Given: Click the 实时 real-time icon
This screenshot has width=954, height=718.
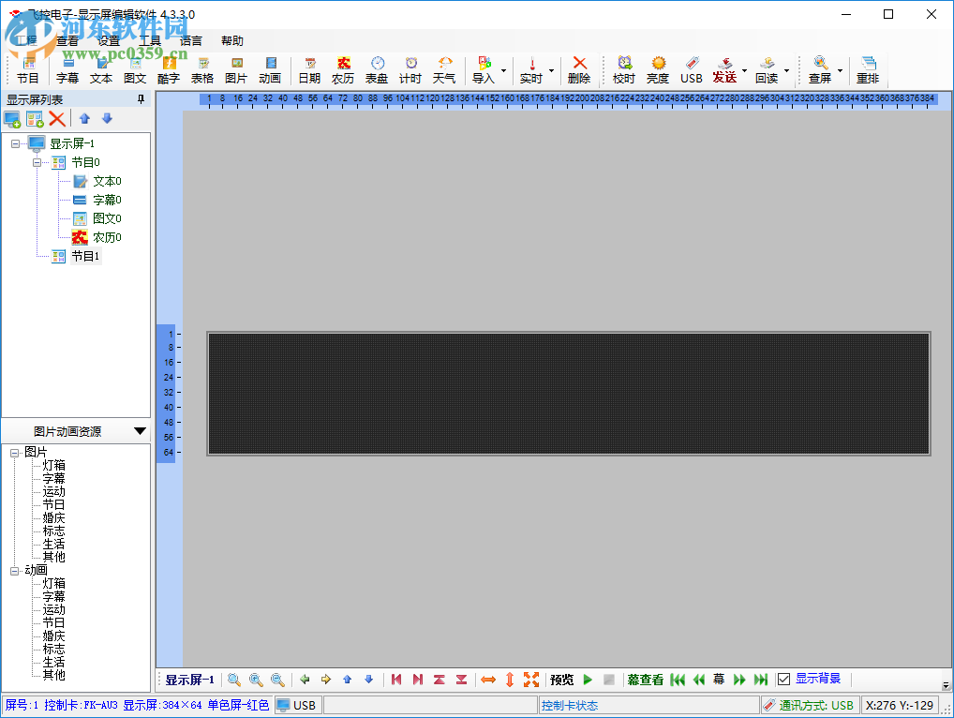Looking at the screenshot, I should click(531, 70).
